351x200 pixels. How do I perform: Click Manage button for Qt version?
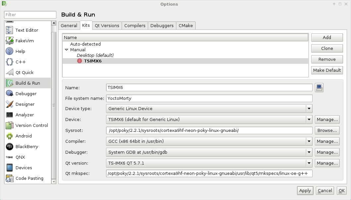coord(327,163)
